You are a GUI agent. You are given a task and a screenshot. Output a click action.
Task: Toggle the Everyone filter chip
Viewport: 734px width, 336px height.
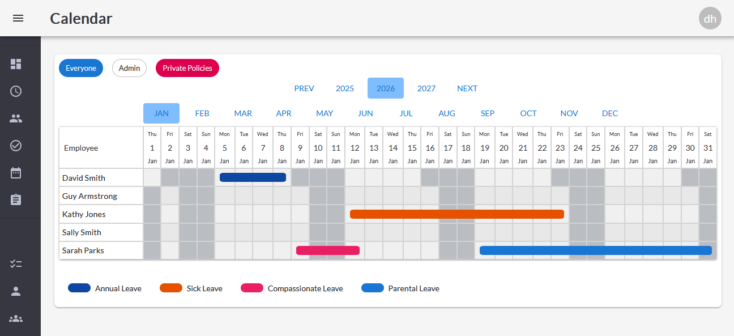(81, 68)
